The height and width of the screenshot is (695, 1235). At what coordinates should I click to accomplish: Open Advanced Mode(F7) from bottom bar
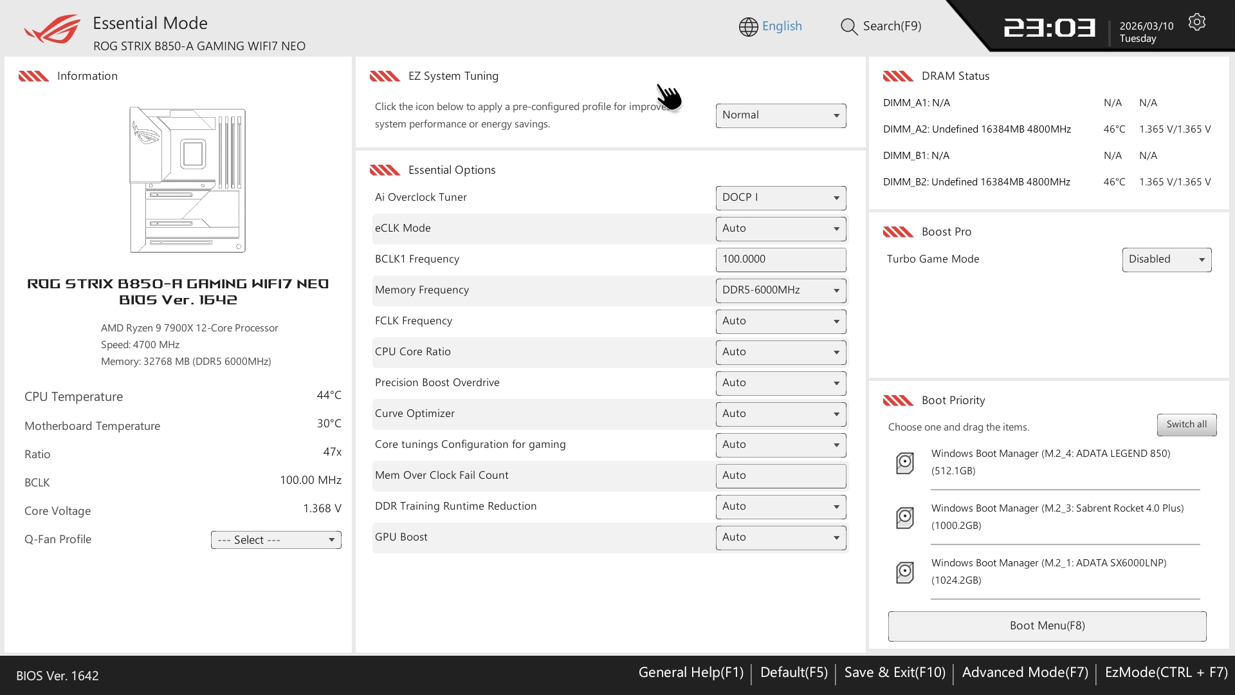(1025, 672)
